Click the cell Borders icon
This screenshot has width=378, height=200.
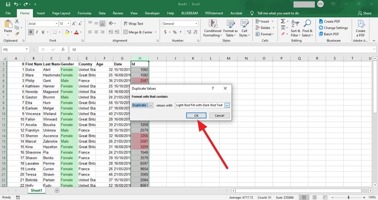(55, 32)
